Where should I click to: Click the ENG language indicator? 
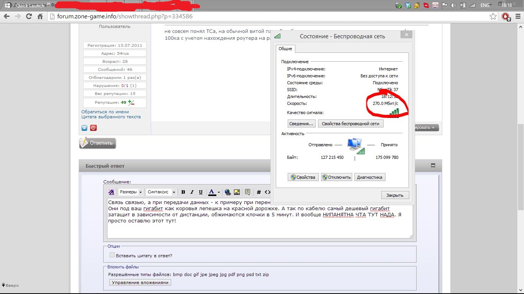485,5
